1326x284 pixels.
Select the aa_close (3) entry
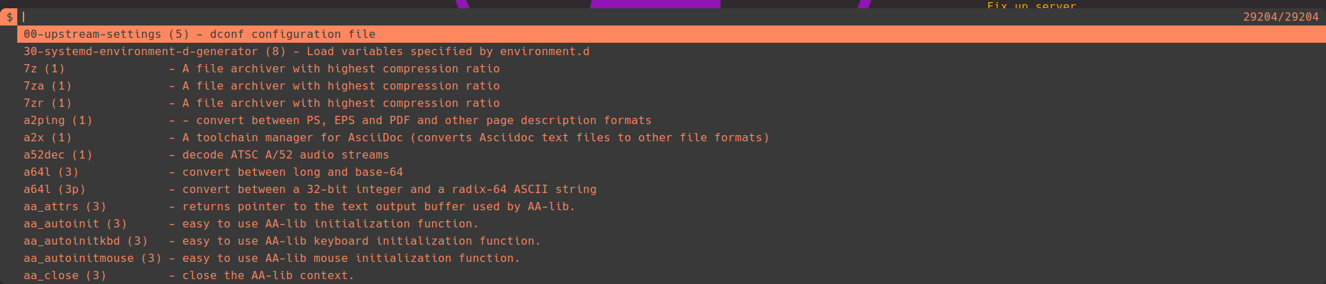[189, 276]
